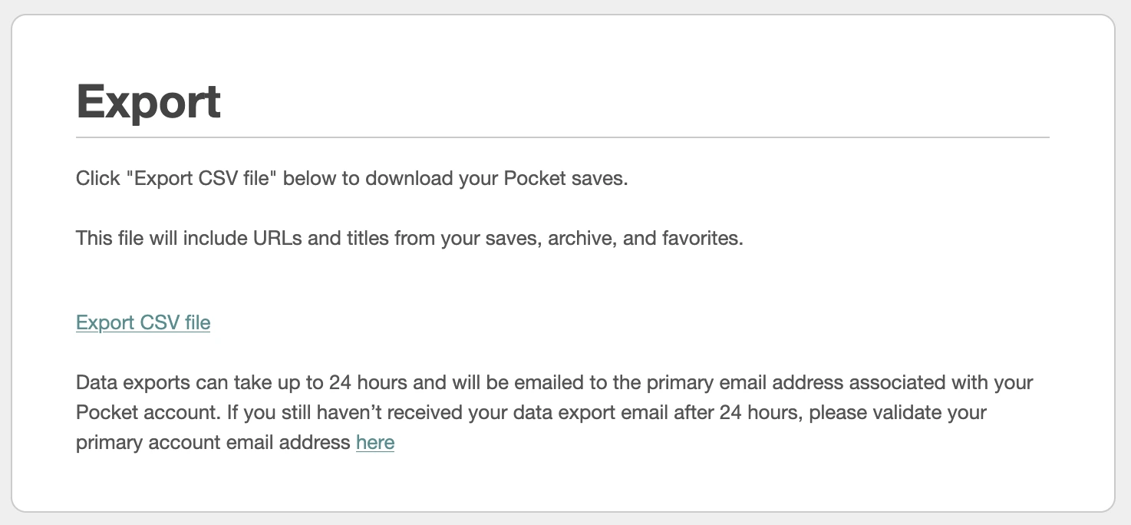Validate your primary email using 'here'
Screen dimensions: 1131x525
click(x=375, y=442)
